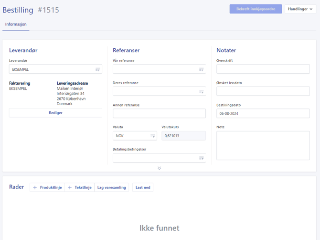The image size is (320, 240).
Task: Click Bekreft innkjøpsordre button
Action: pos(256,9)
